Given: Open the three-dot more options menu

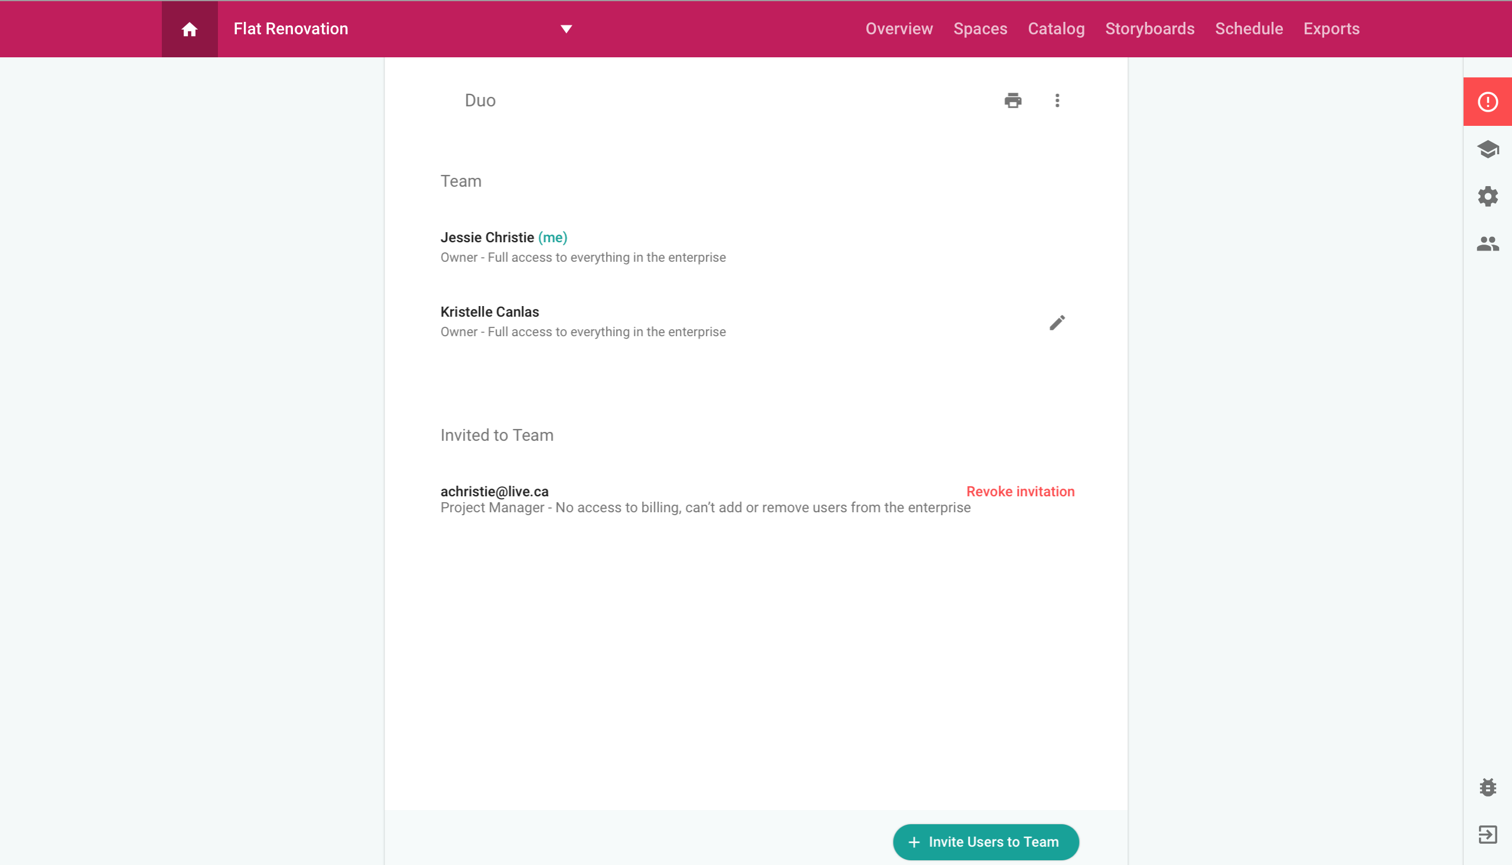Looking at the screenshot, I should tap(1057, 100).
